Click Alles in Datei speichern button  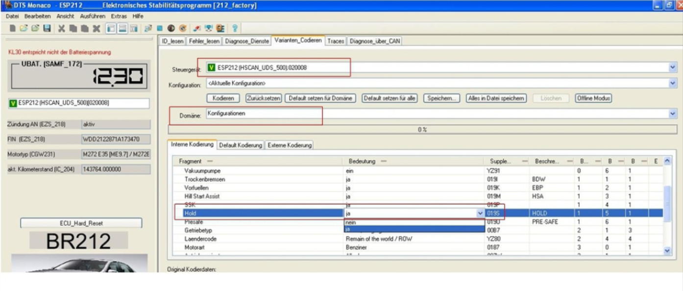[x=496, y=98]
